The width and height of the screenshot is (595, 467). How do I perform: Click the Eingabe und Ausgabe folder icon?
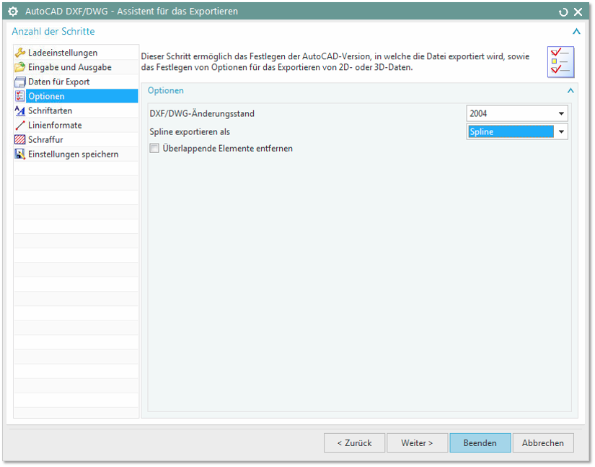click(x=19, y=67)
